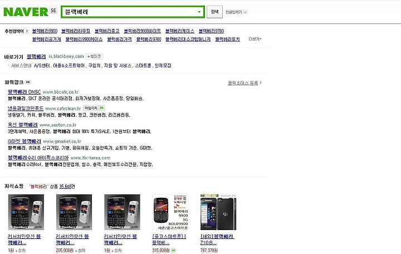Open the SK 블랙베리 9900 BOLD9900 product thumbnail

point(170,212)
